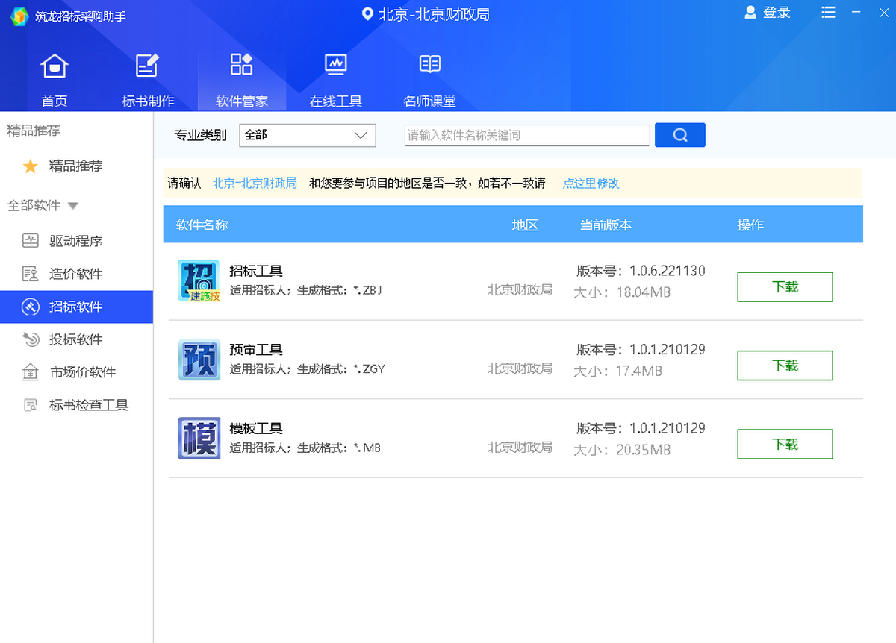Image resolution: width=896 pixels, height=643 pixels.
Task: Download the 招标工具 software
Action: (785, 287)
